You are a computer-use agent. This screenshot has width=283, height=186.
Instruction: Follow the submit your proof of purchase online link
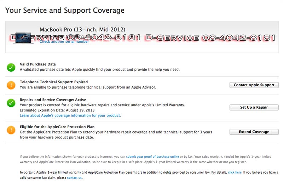pyautogui.click(x=152, y=156)
